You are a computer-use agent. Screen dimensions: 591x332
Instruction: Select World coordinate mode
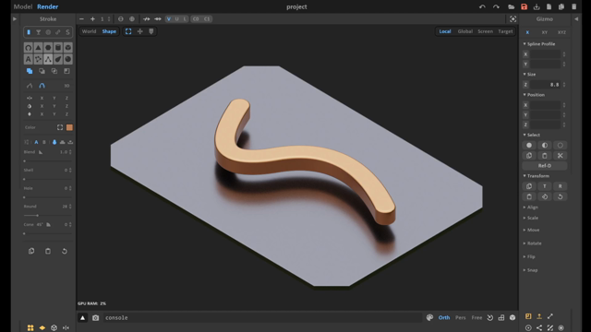[89, 31]
